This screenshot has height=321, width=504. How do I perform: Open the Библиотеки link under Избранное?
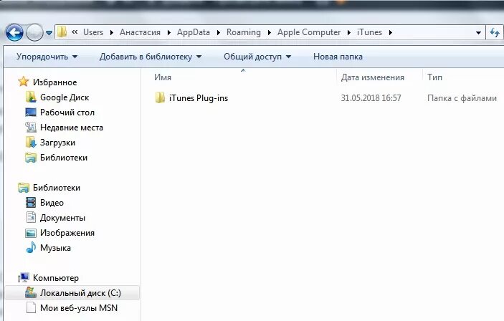point(64,158)
